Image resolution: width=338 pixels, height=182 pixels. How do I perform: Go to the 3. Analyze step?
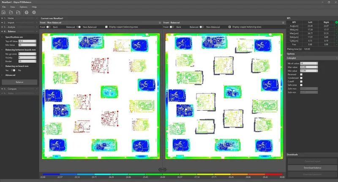point(19,27)
